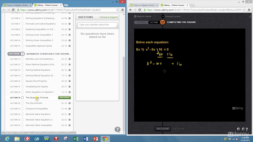Collapse Section 2 Advanced Strategies header
The width and height of the screenshot is (253, 142).
pyautogui.click(x=39, y=54)
